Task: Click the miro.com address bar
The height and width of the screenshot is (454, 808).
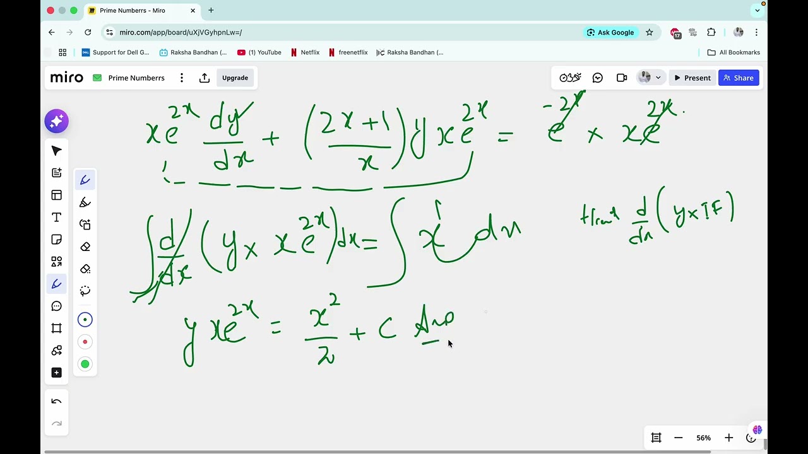Action: point(341,32)
